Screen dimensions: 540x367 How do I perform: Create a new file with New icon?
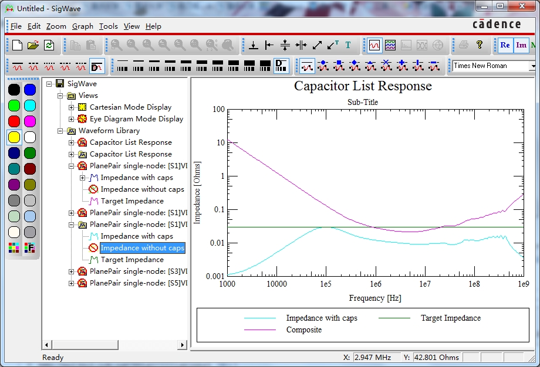click(17, 45)
